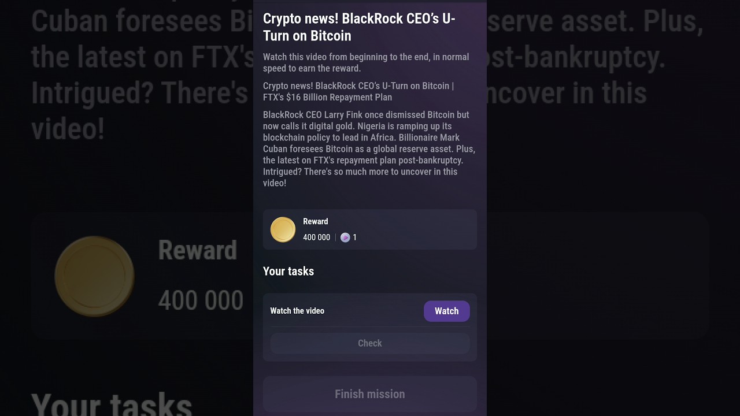Click the blurred 'Cuban foresees' background text

(126, 21)
